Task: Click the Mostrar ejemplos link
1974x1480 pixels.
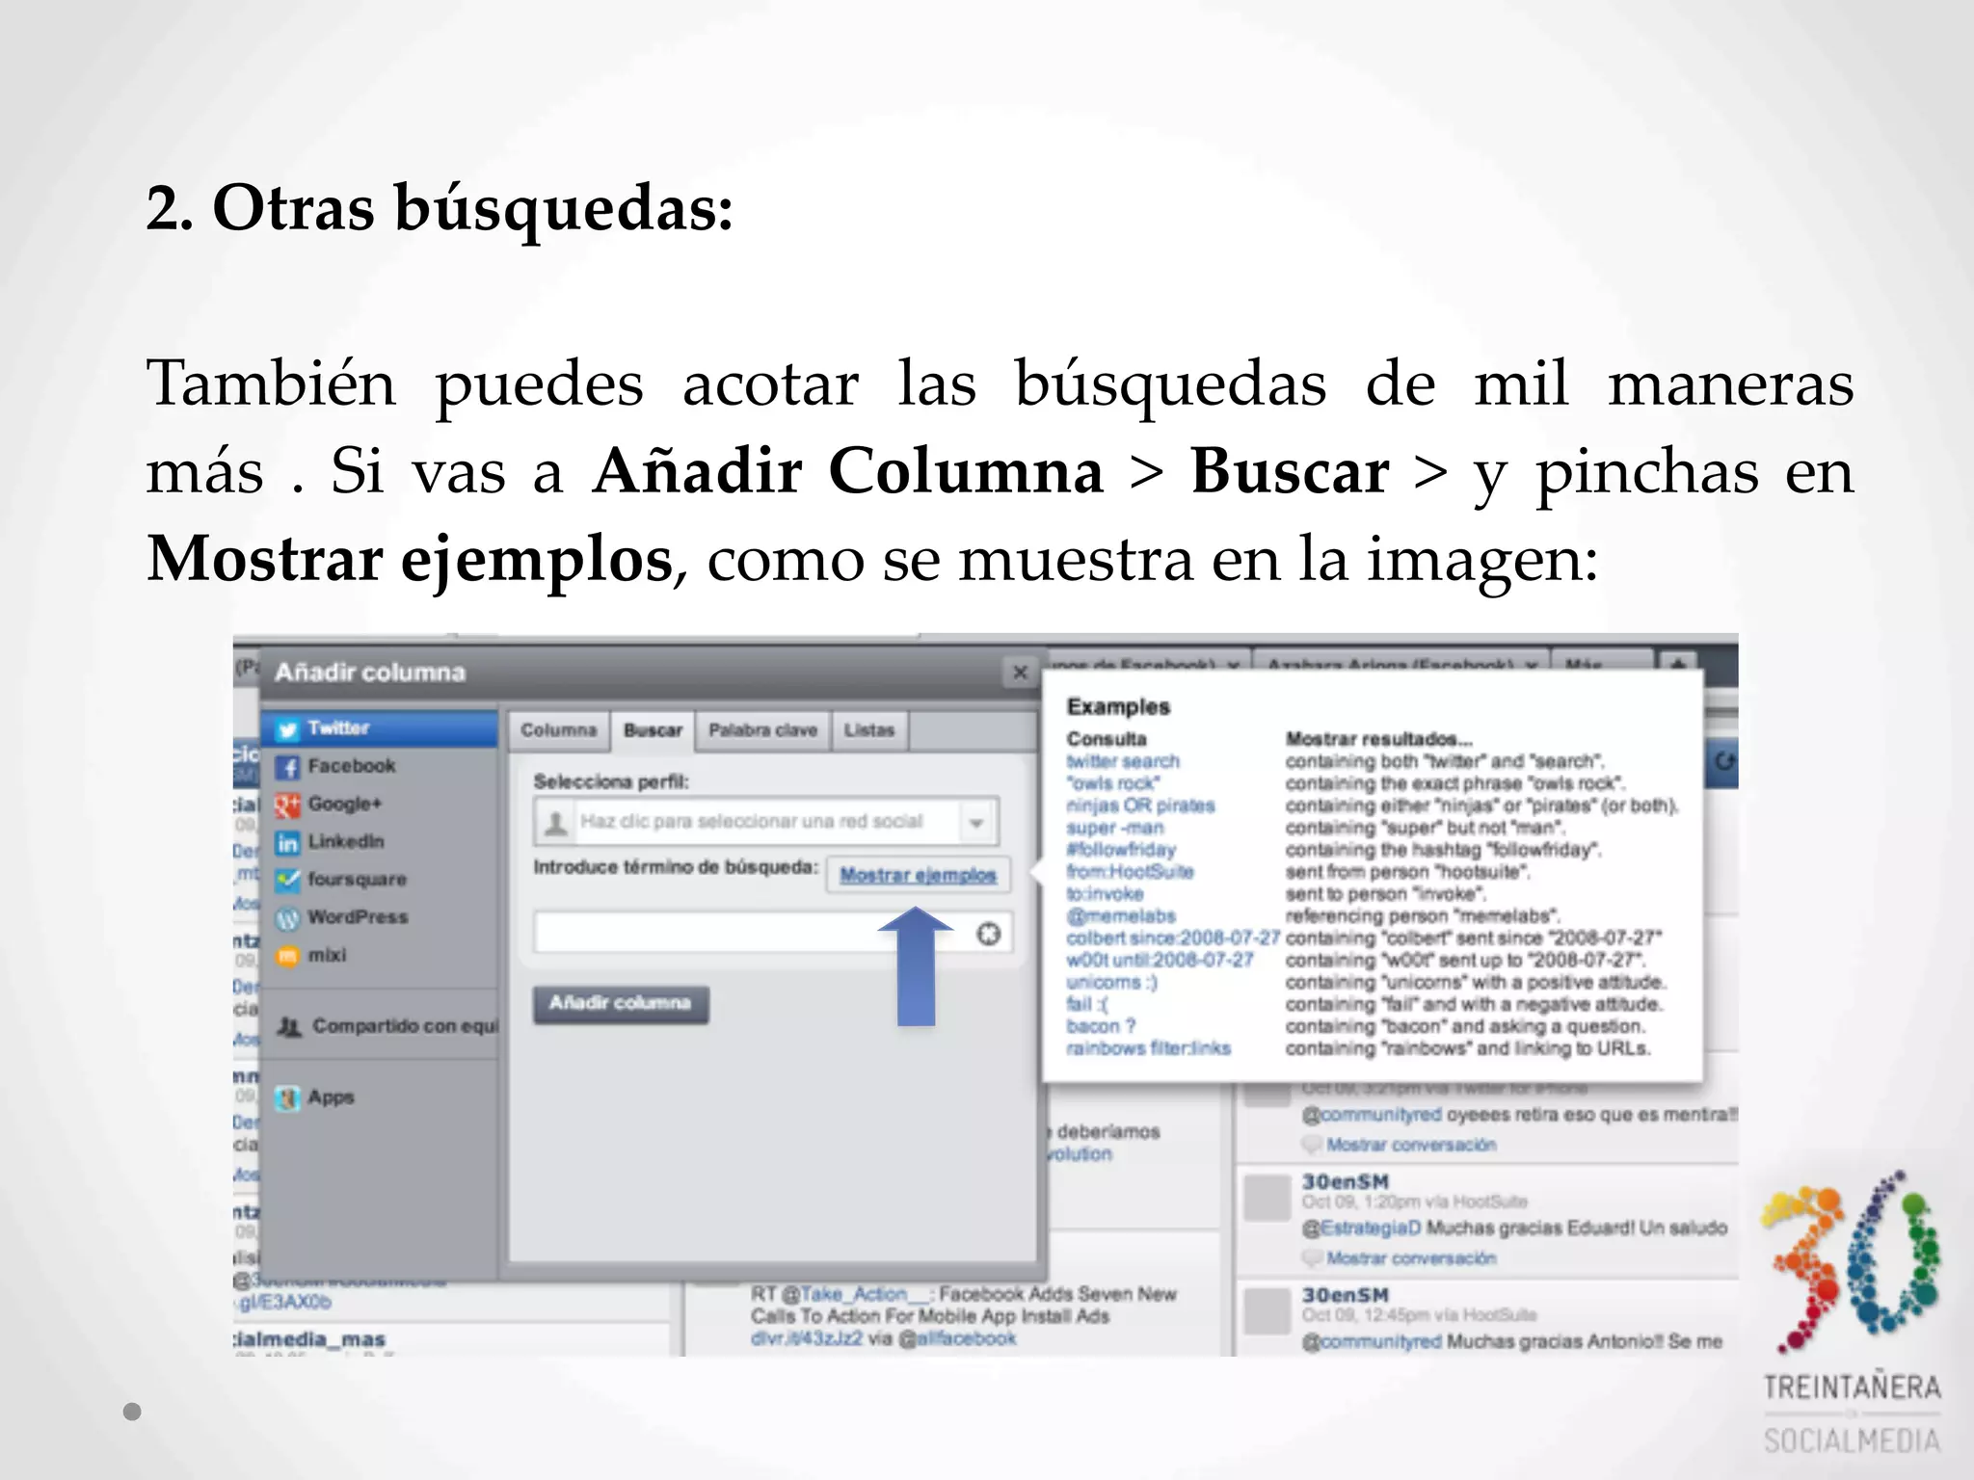Action: point(918,875)
